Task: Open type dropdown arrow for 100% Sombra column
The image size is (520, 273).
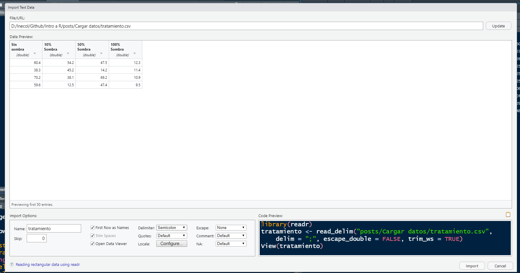Action: pyautogui.click(x=135, y=54)
